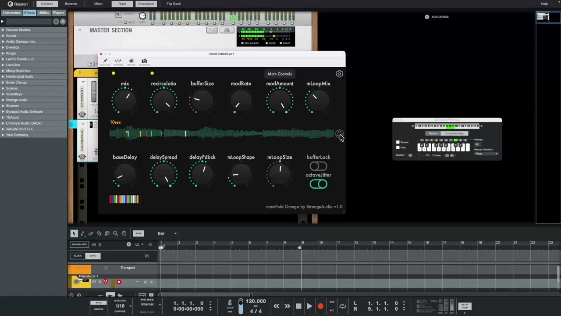Select the mute tool in sequencer
The width and height of the screenshot is (561, 316).
coord(107,233)
